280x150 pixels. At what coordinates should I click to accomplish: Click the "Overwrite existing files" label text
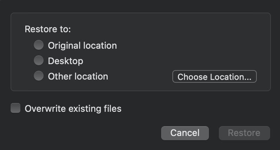tap(73, 109)
